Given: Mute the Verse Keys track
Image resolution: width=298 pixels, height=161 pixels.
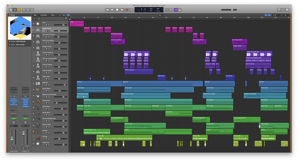Looking at the screenshot, I should [47, 115].
